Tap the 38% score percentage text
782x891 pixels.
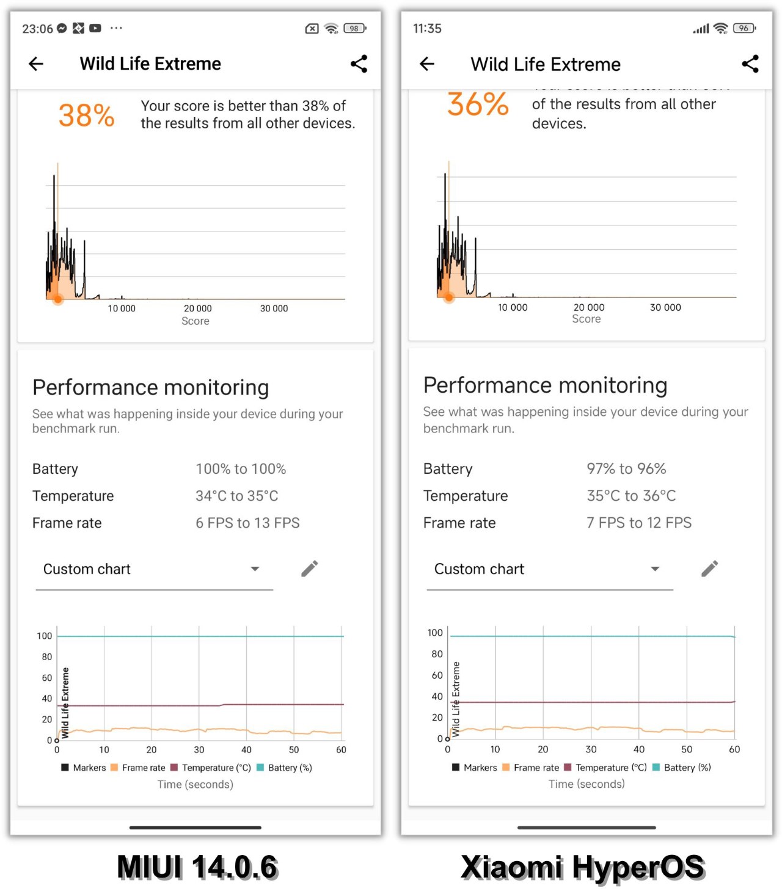86,114
